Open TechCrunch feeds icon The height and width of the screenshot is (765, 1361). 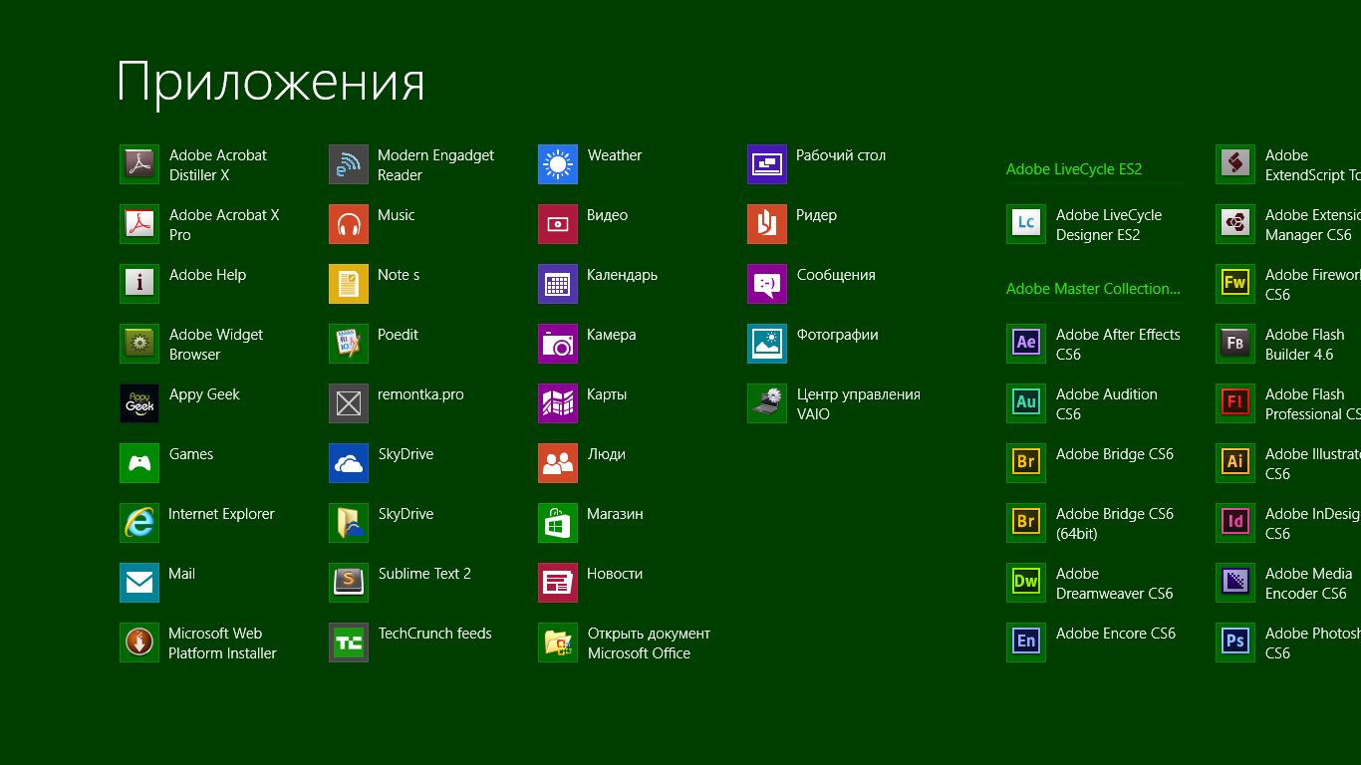click(349, 642)
